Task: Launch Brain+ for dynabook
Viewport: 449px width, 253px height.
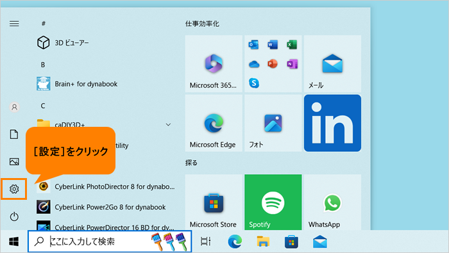Action: 77,84
